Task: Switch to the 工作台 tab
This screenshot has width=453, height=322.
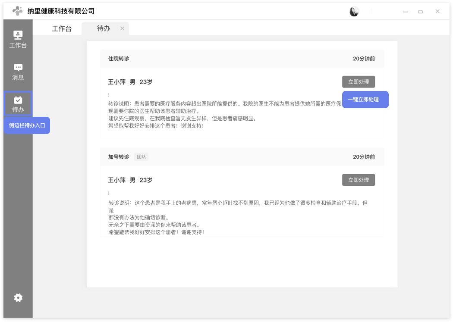Action: [62, 29]
